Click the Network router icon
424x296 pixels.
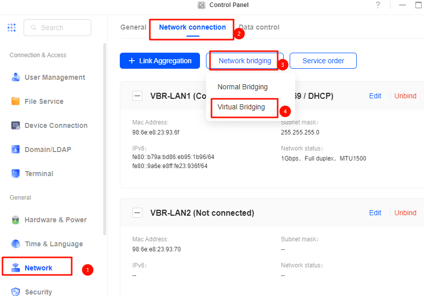16,268
